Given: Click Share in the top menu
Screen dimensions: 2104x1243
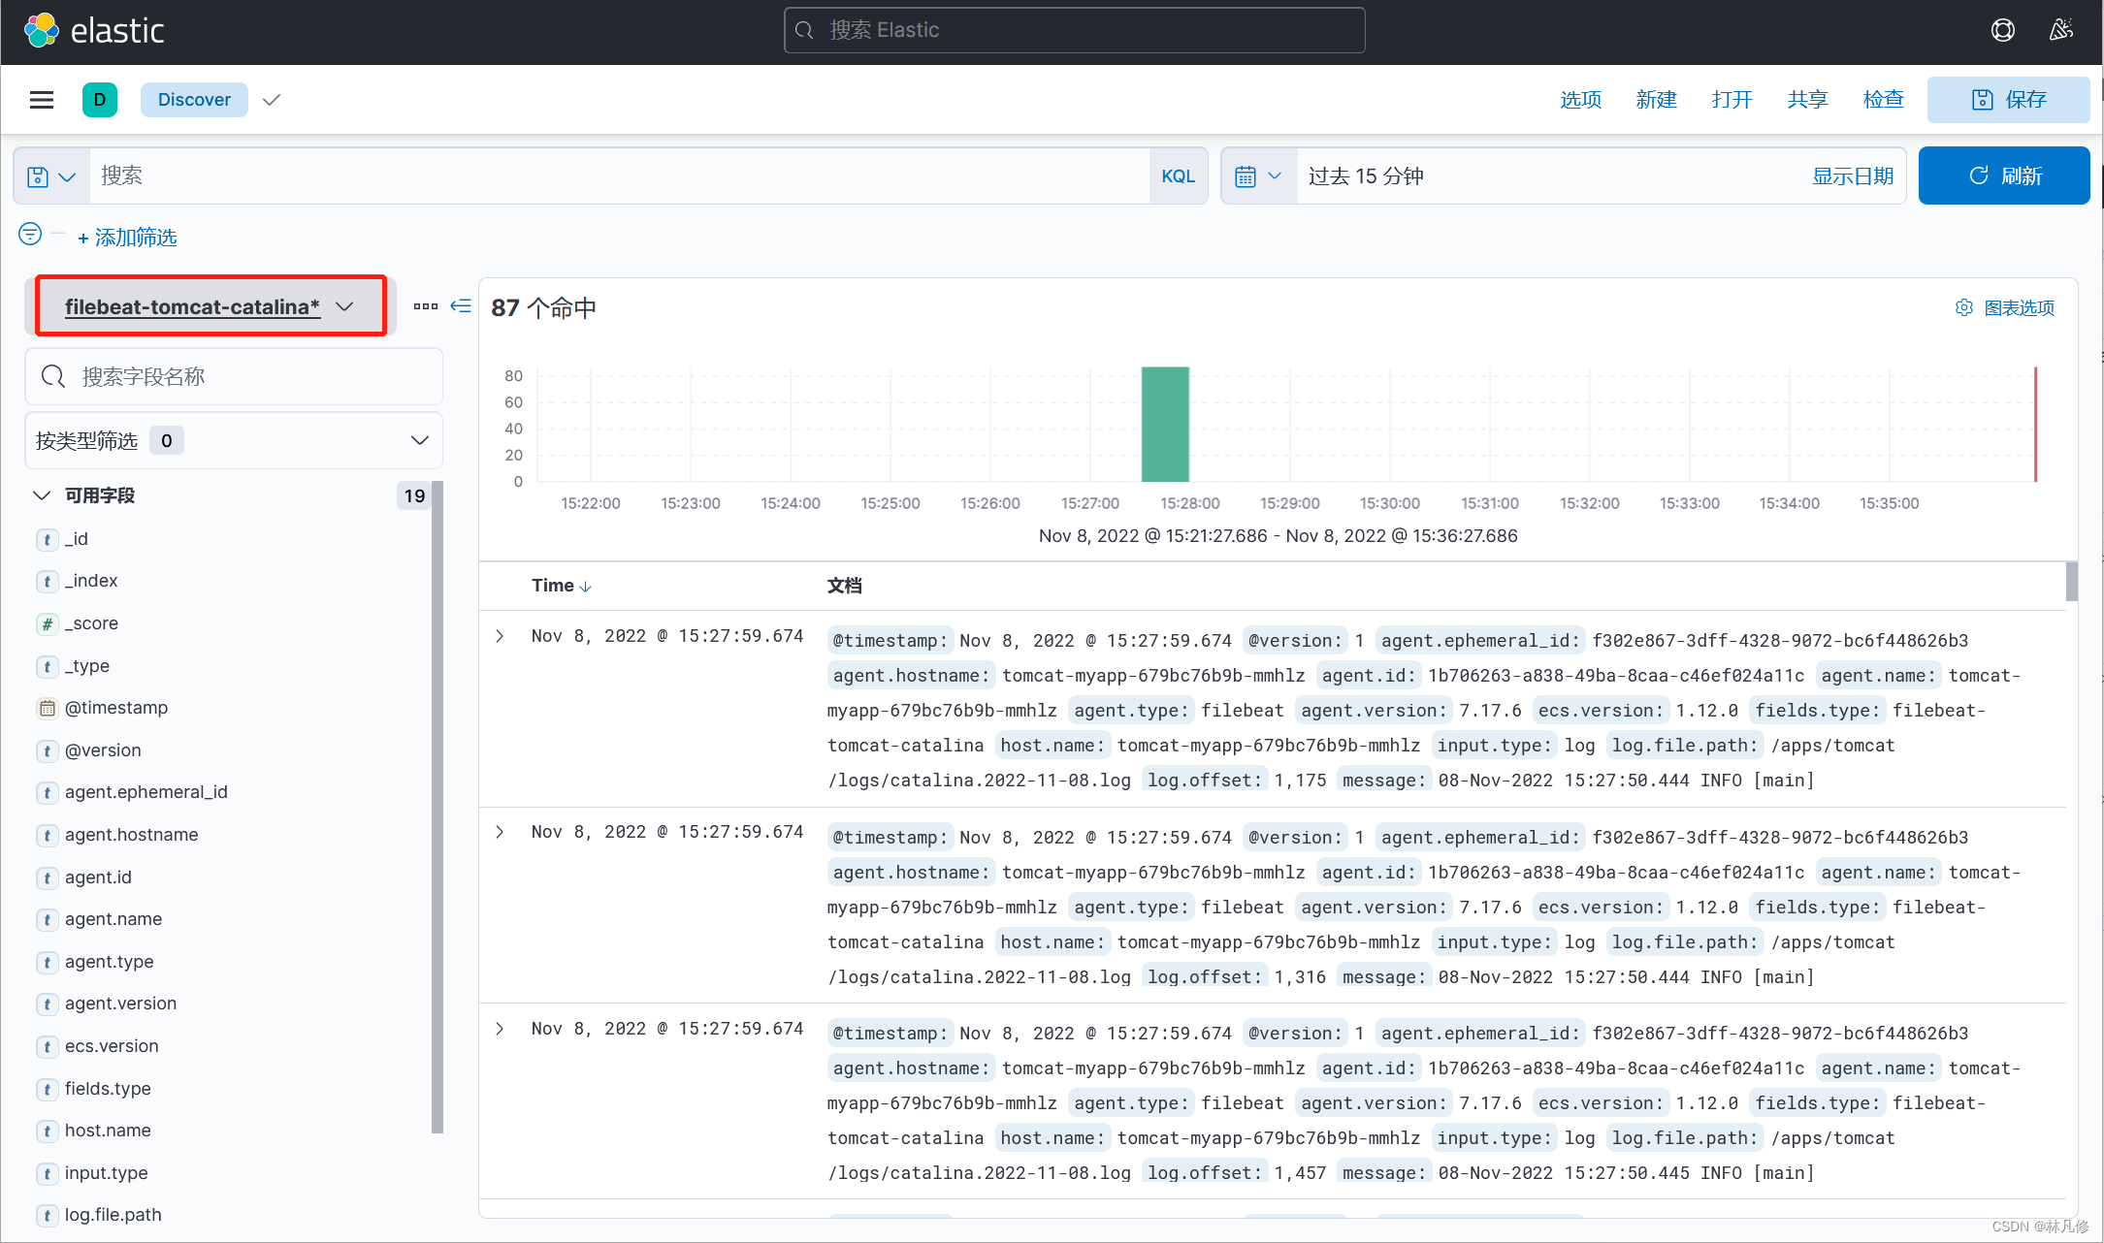Looking at the screenshot, I should pos(1807,100).
